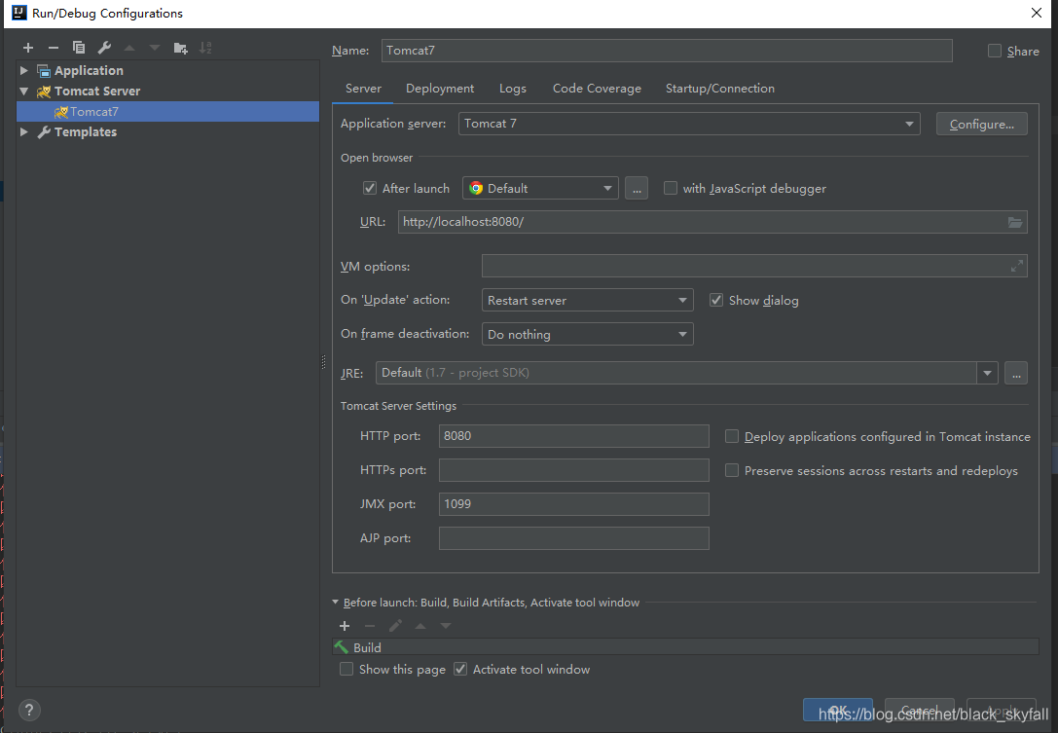The image size is (1058, 733).
Task: Create new folder for configurations
Action: (180, 48)
